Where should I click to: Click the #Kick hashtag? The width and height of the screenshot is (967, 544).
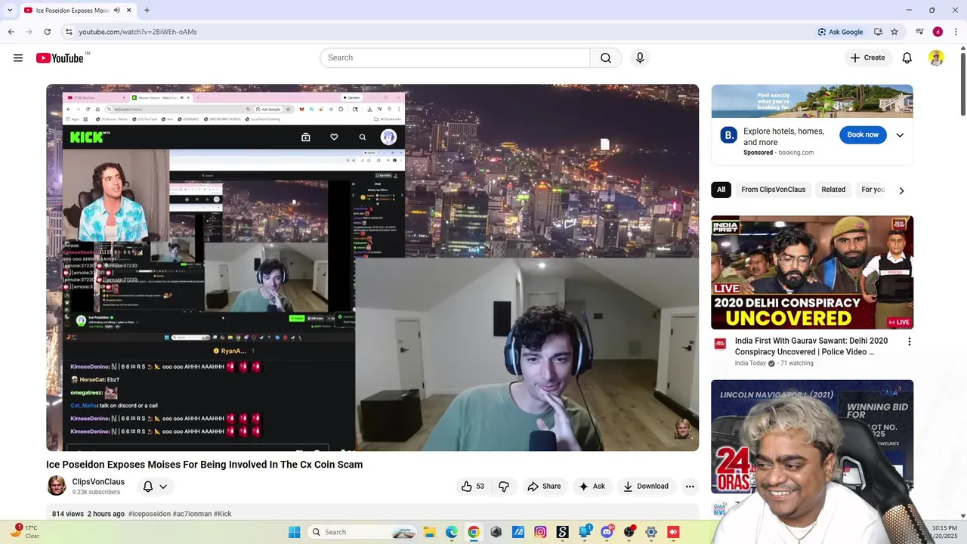tap(223, 514)
